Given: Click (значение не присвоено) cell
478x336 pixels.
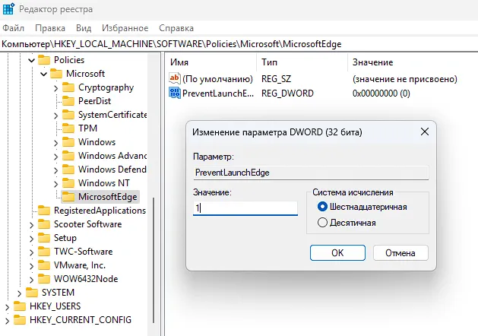Looking at the screenshot, I should tap(404, 79).
